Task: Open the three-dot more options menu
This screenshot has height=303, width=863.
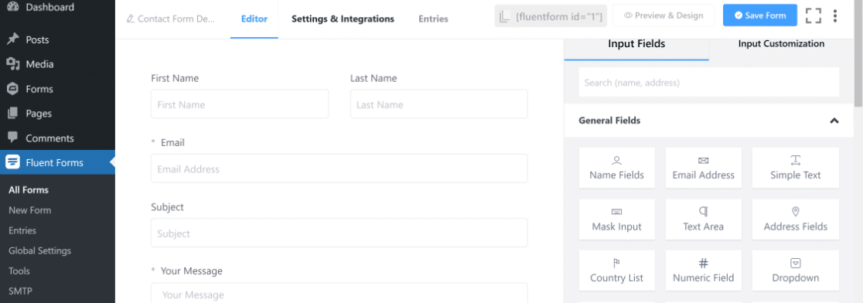Action: pos(835,15)
